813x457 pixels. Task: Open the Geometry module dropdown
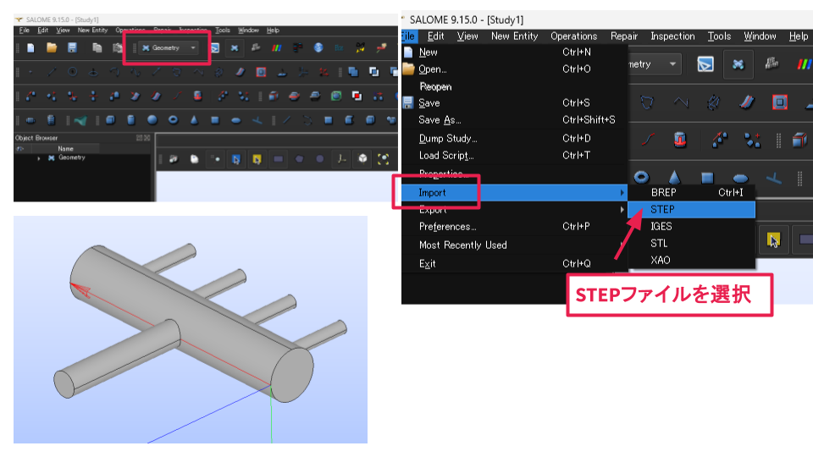(x=193, y=48)
